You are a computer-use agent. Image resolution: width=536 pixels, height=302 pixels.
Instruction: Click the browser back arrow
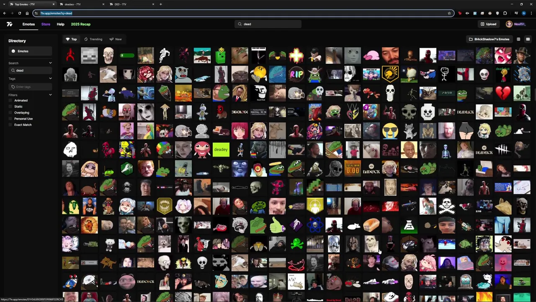coord(4,13)
